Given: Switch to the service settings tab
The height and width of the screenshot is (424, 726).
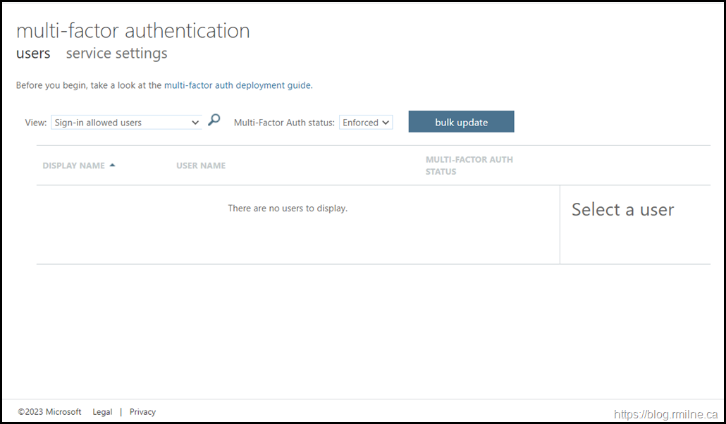Looking at the screenshot, I should coord(116,53).
